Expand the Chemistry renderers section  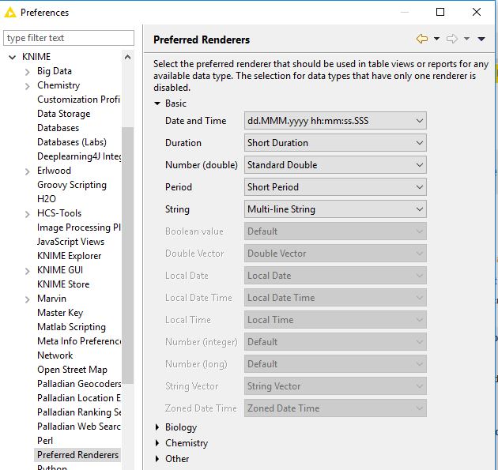pyautogui.click(x=157, y=443)
